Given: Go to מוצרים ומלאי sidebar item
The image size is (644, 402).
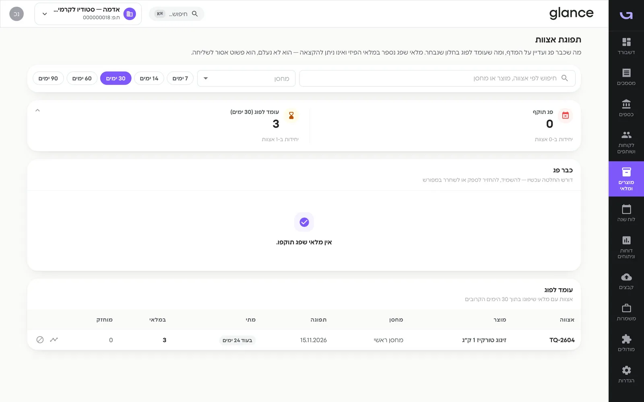Looking at the screenshot, I should coord(626,179).
